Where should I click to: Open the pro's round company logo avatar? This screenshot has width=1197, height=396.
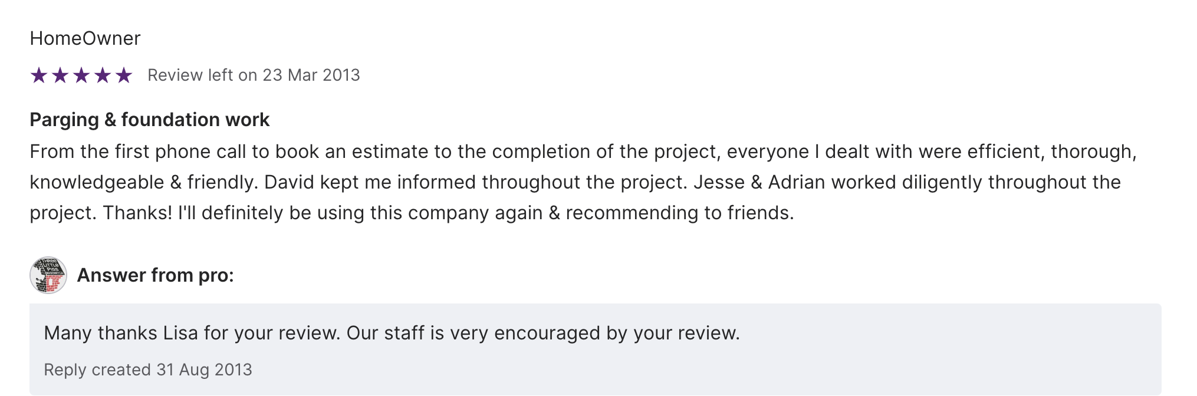tap(48, 275)
